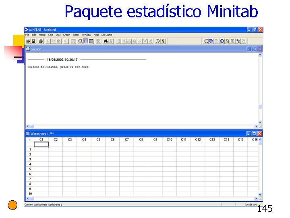Show the Worksheets folder blue icon
The width and height of the screenshot is (290, 218).
point(211,41)
